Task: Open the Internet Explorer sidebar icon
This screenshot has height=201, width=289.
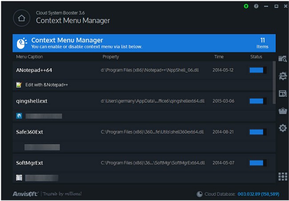Action: pyautogui.click(x=282, y=76)
